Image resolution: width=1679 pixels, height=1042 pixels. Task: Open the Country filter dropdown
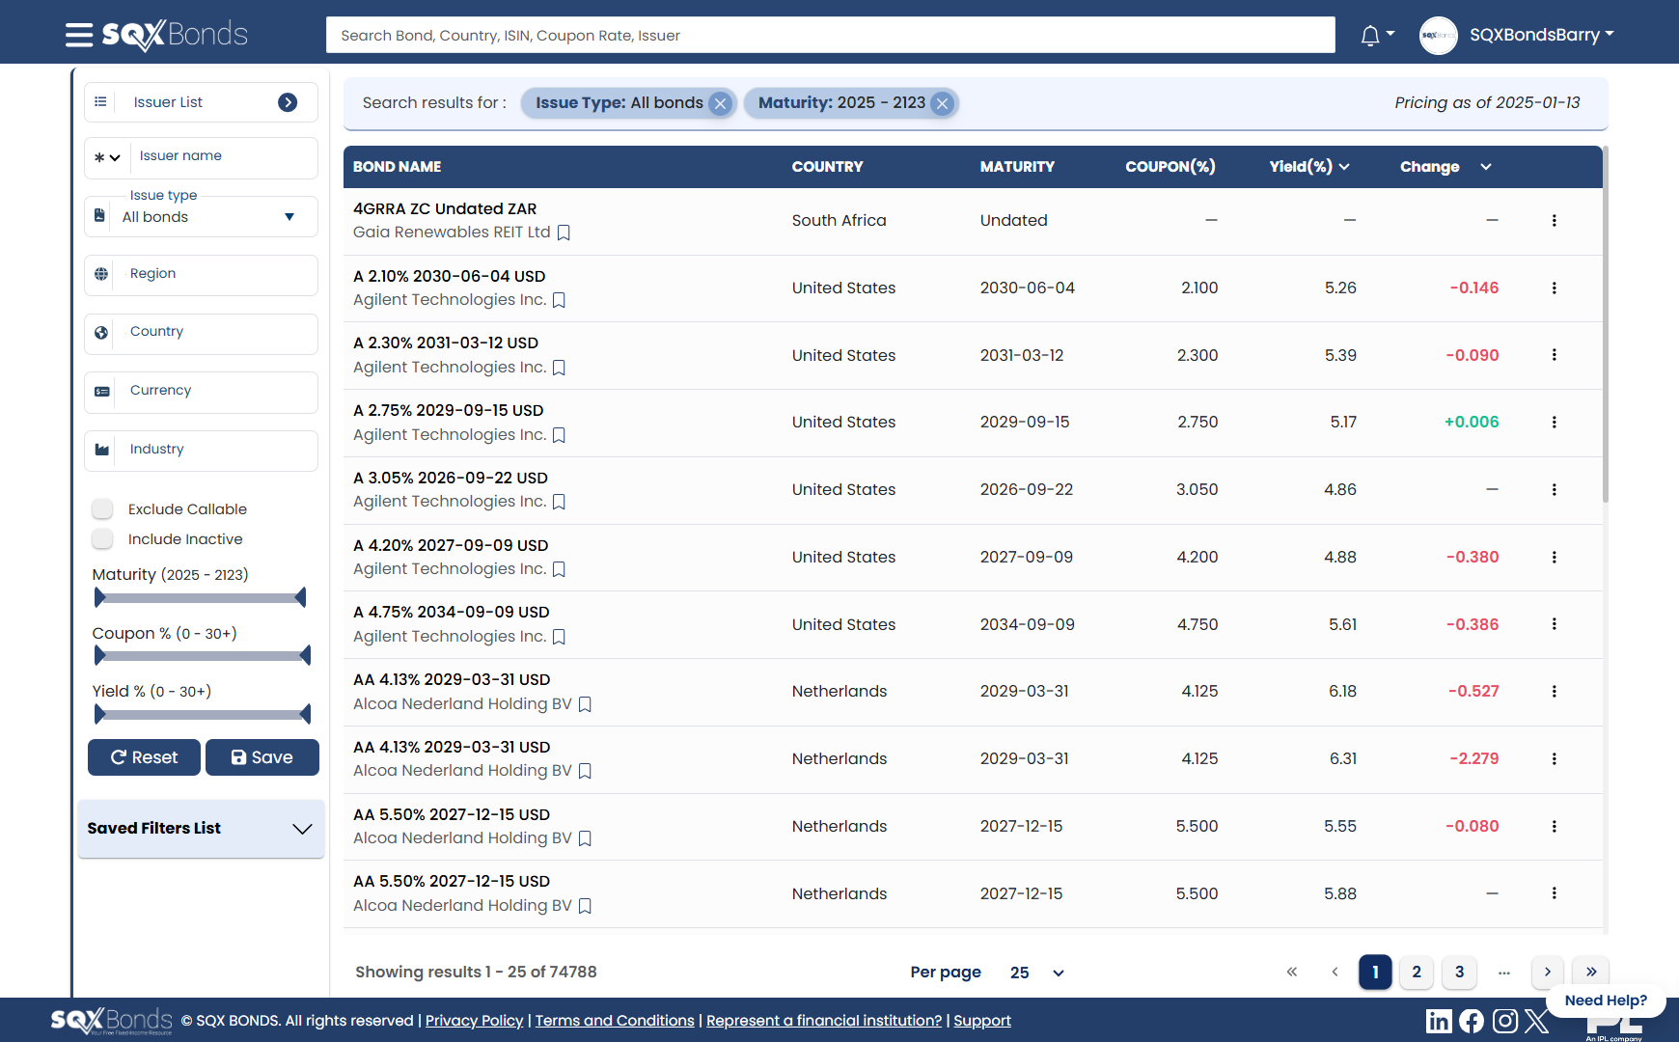(x=201, y=333)
